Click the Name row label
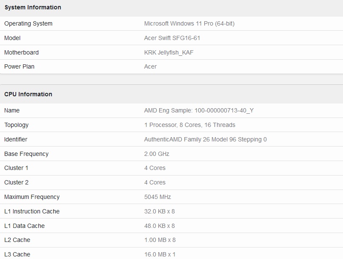343x259 pixels. [x=12, y=110]
